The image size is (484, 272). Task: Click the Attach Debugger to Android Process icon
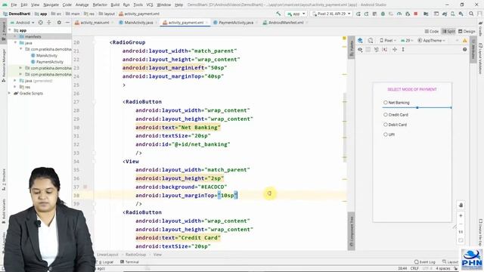[408, 14]
